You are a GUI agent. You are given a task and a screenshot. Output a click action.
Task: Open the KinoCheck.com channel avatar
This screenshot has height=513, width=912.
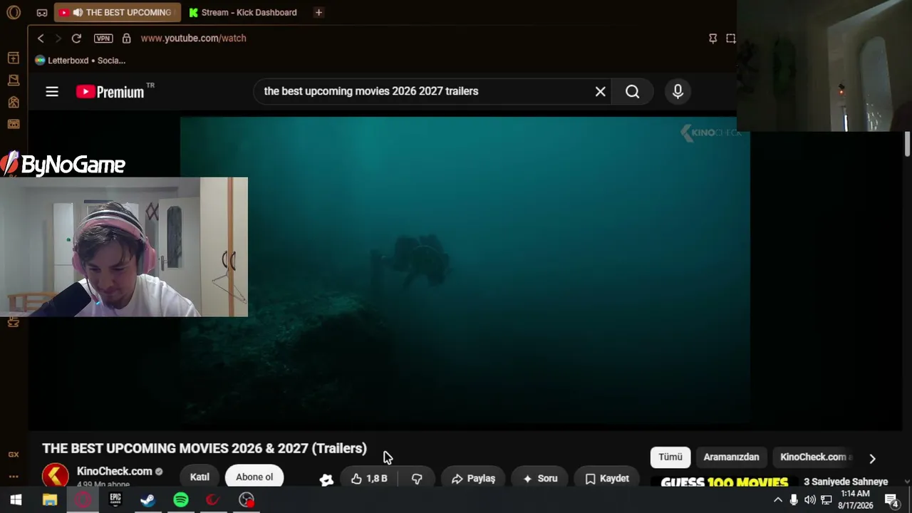pyautogui.click(x=56, y=475)
